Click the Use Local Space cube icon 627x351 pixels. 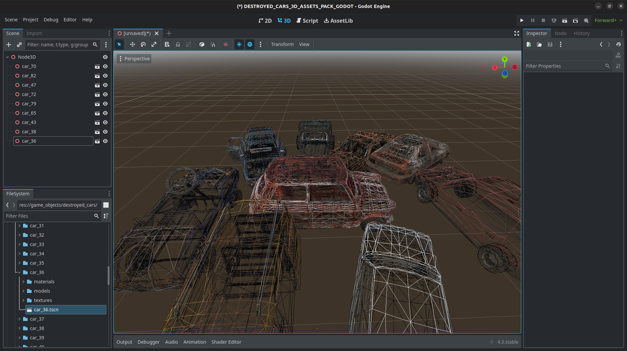tap(202, 44)
